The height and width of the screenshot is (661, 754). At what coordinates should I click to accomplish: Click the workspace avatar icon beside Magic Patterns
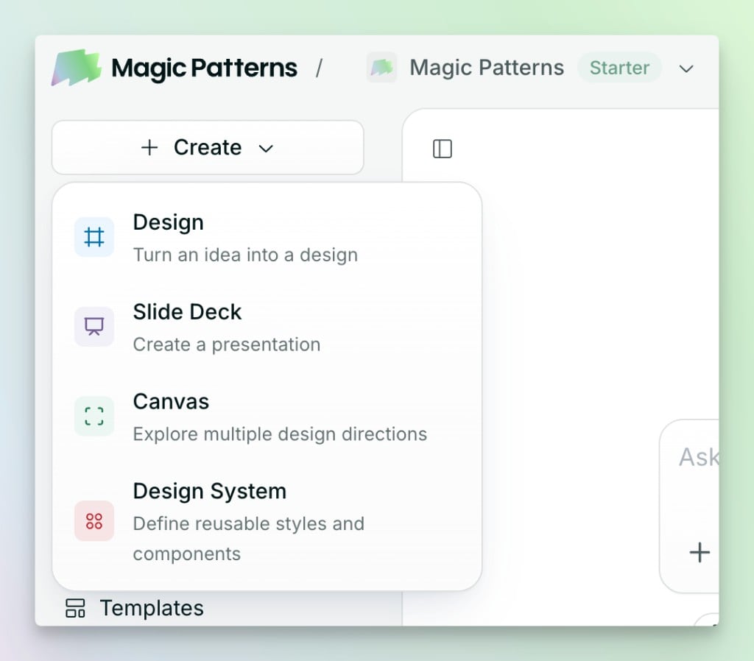(382, 67)
